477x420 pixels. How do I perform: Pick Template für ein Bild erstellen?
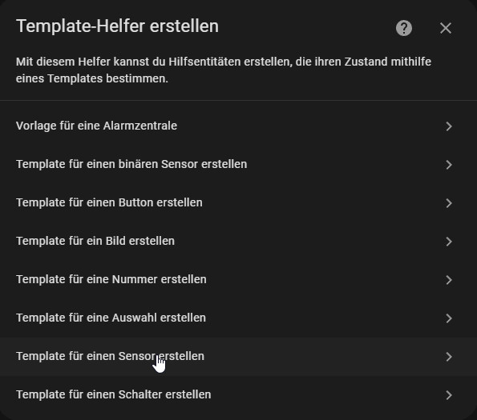coord(239,242)
